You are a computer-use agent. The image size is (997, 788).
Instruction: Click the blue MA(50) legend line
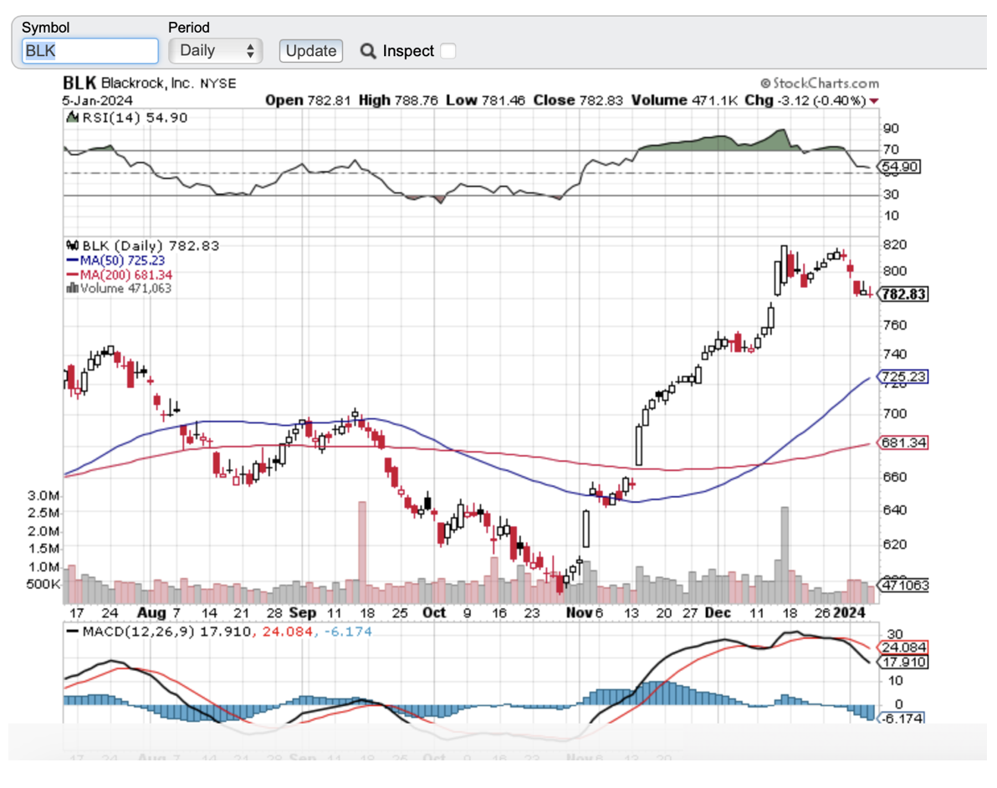pyautogui.click(x=72, y=260)
